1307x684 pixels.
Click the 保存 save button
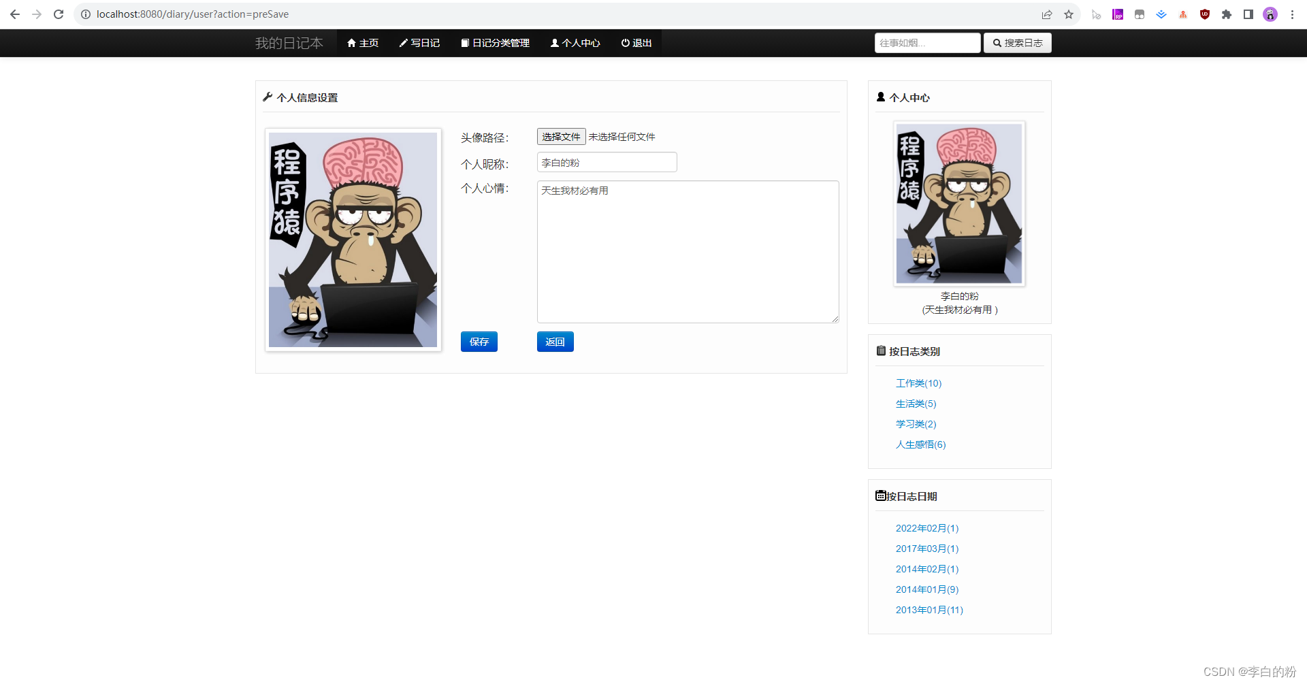(479, 342)
